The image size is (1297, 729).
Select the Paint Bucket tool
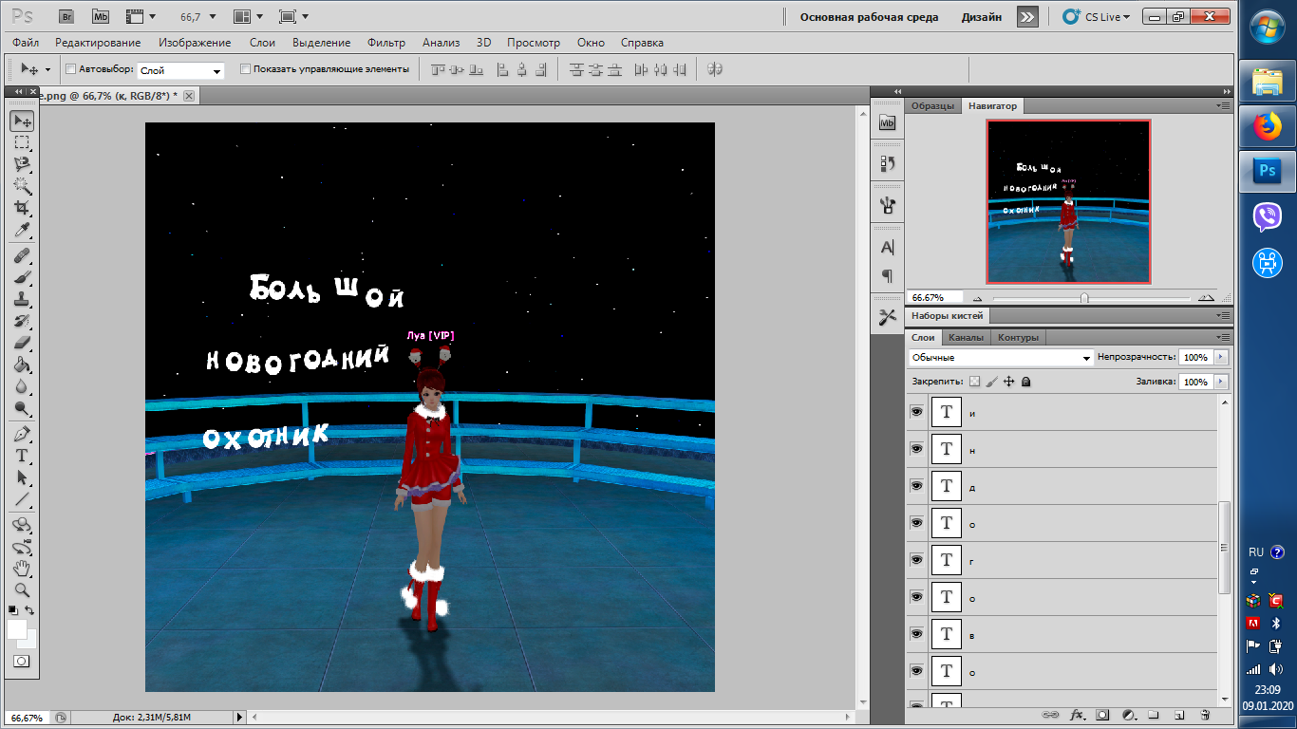[22, 364]
